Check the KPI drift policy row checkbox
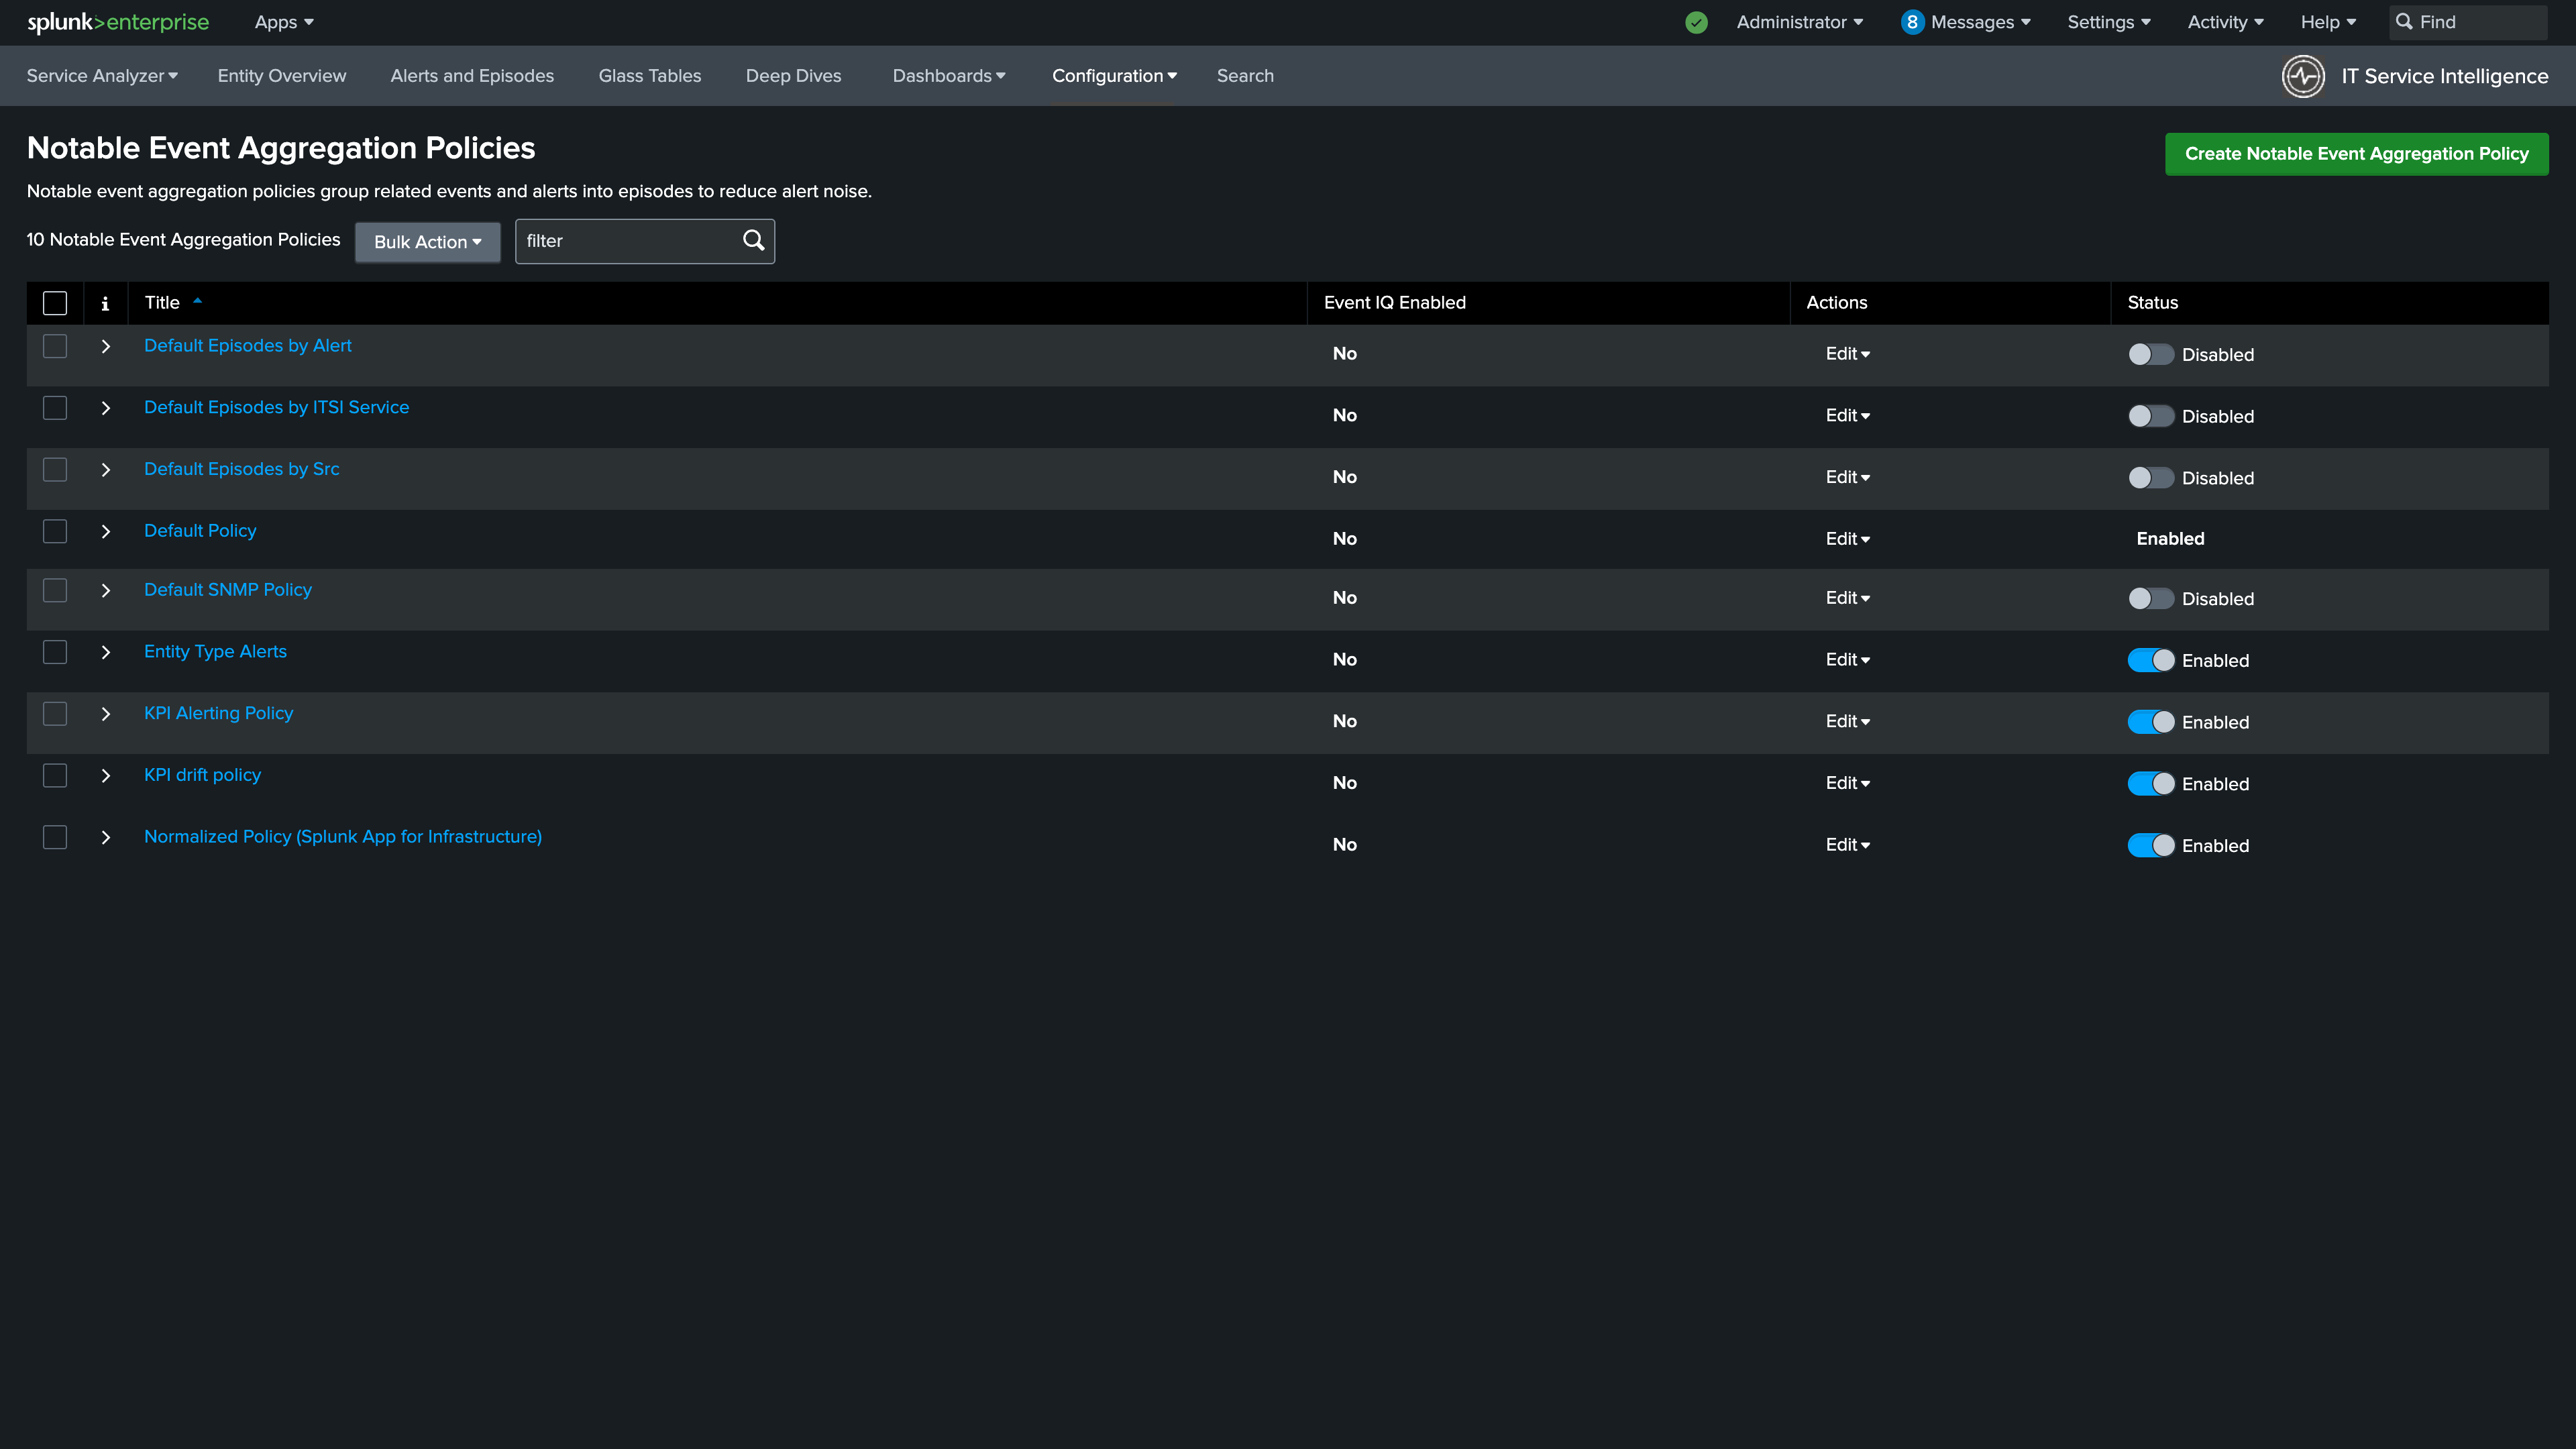2576x1449 pixels. [55, 776]
